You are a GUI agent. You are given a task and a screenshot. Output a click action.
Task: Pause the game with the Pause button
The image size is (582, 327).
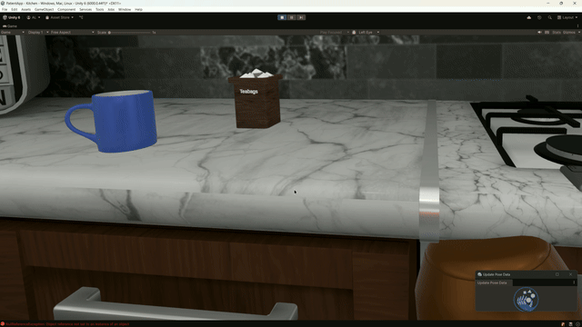tap(292, 17)
